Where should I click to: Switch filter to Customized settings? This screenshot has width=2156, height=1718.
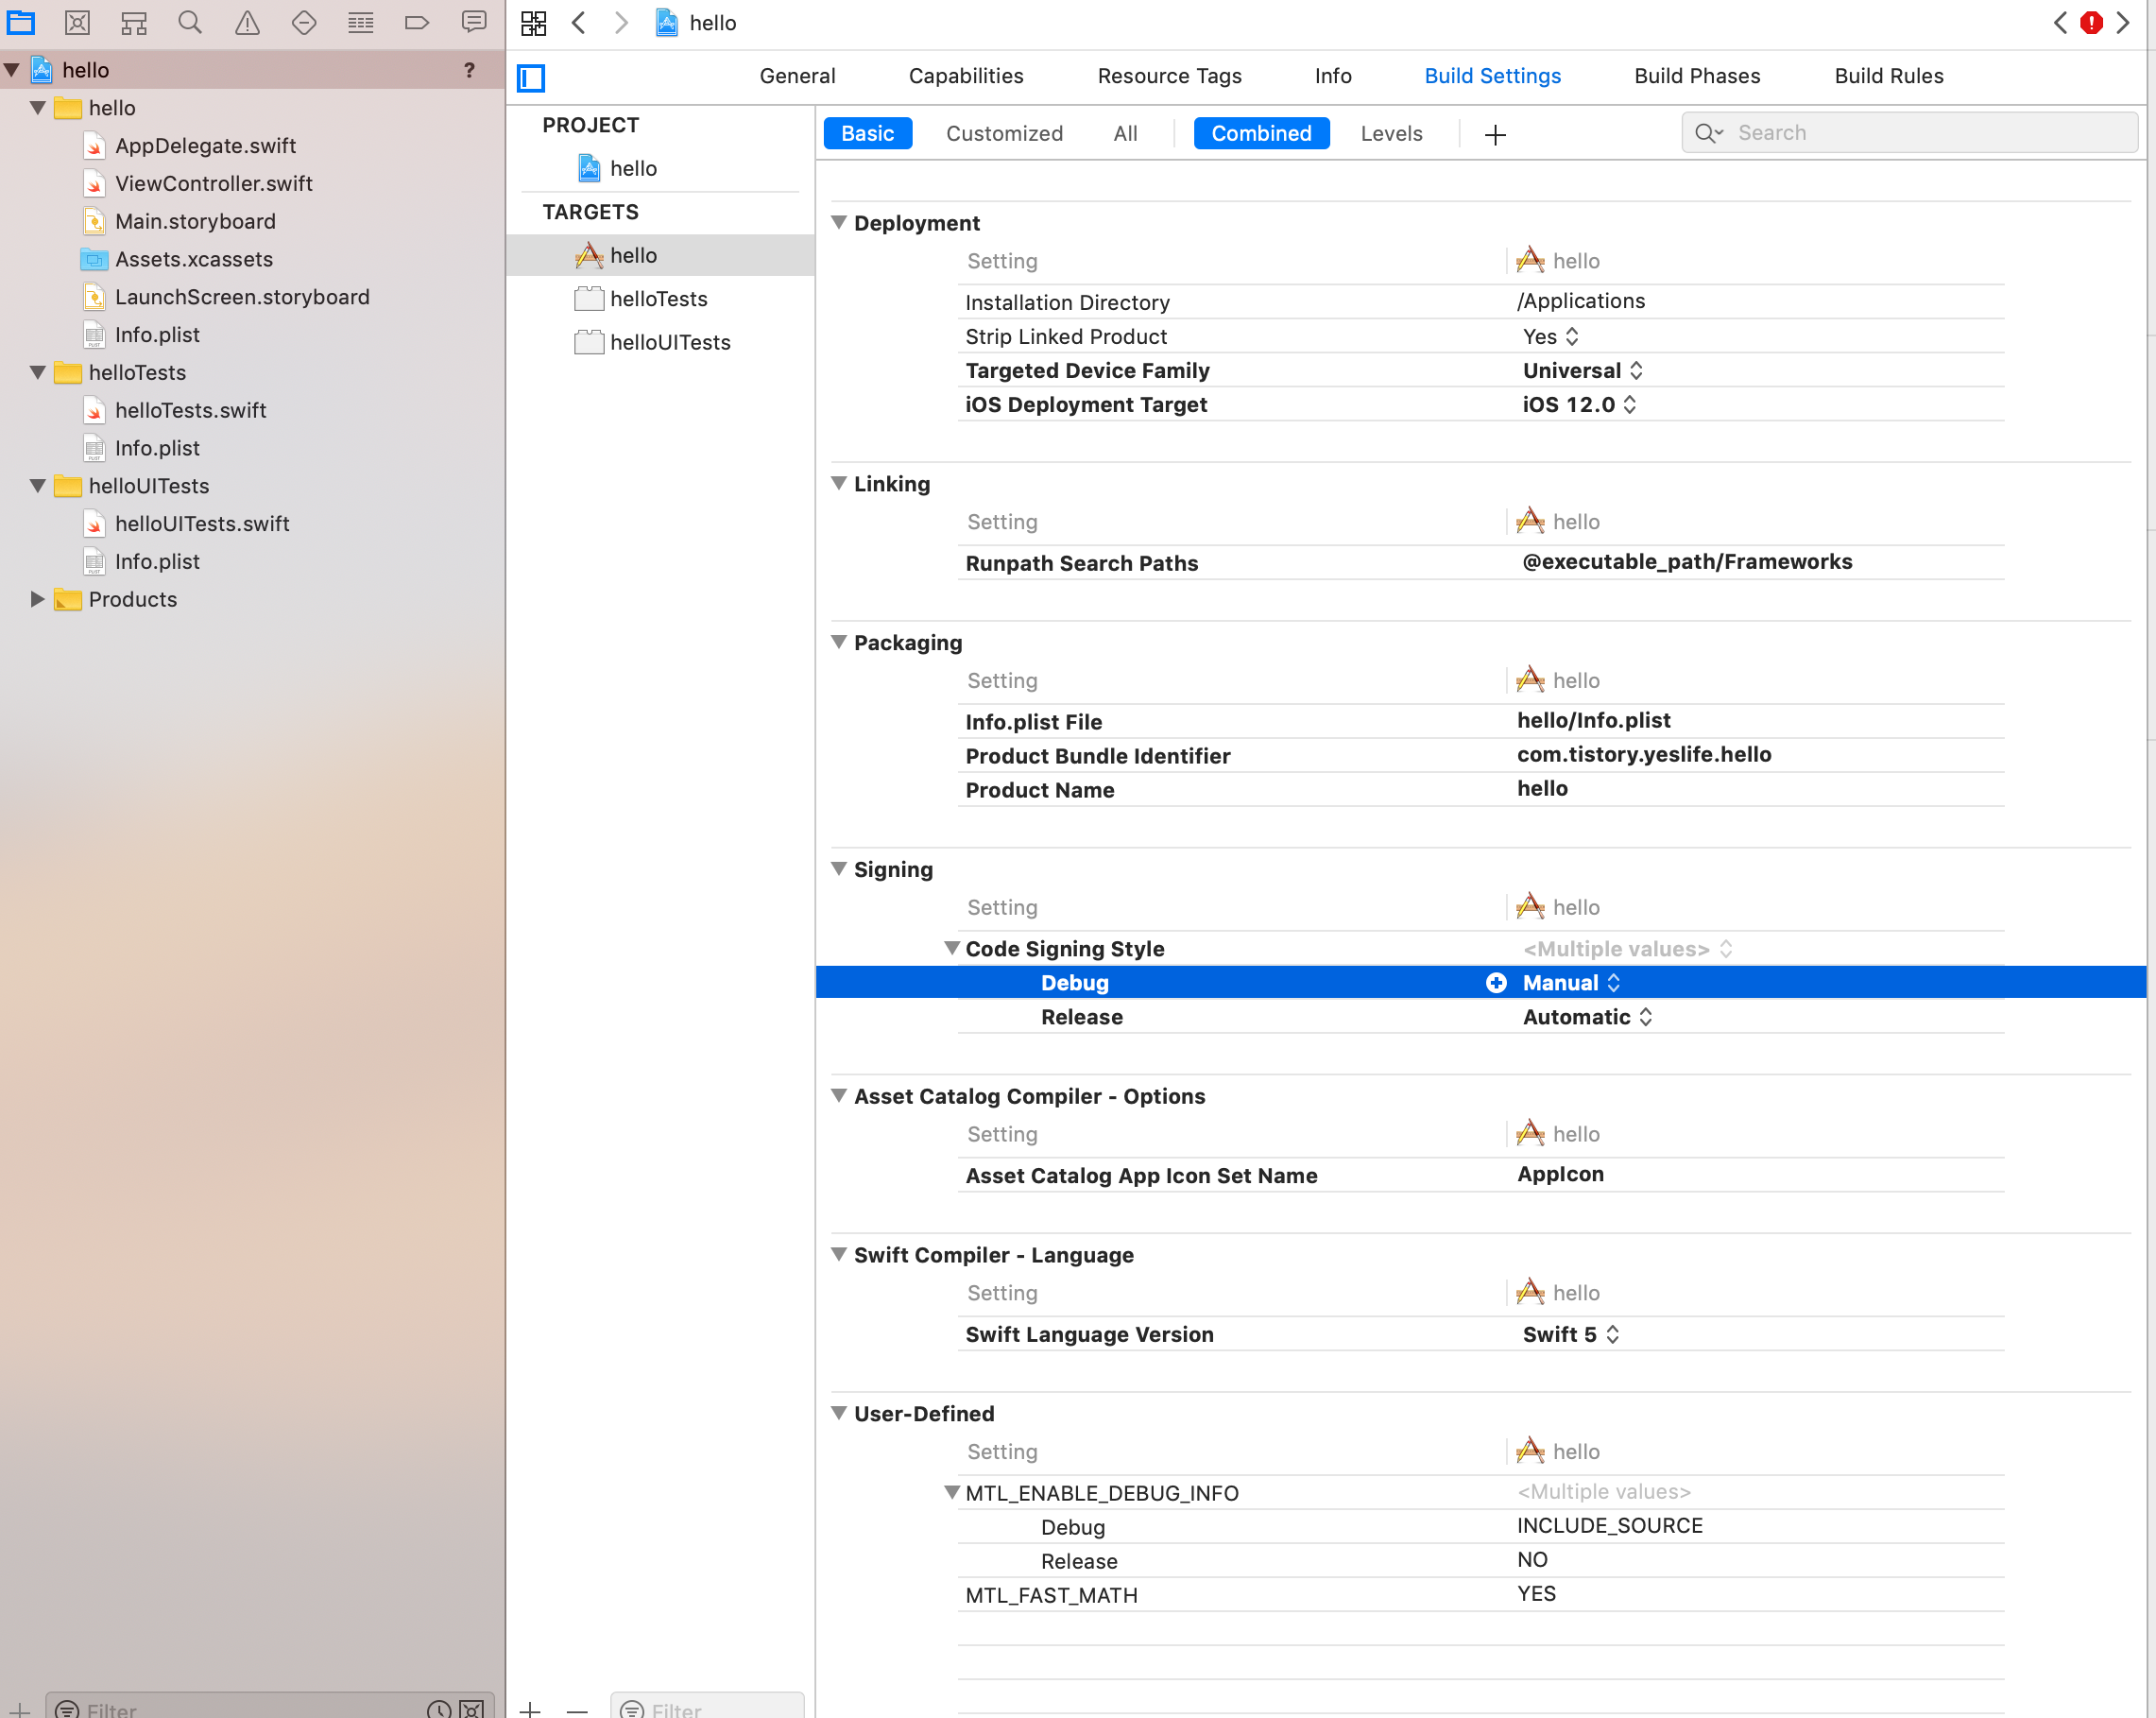1004,133
